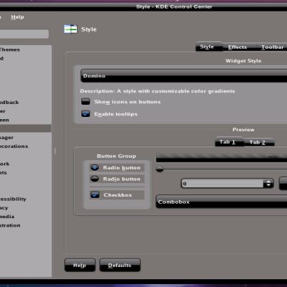This screenshot has width=287, height=287.
Task: Click the preview progress bar
Action: coord(221,158)
